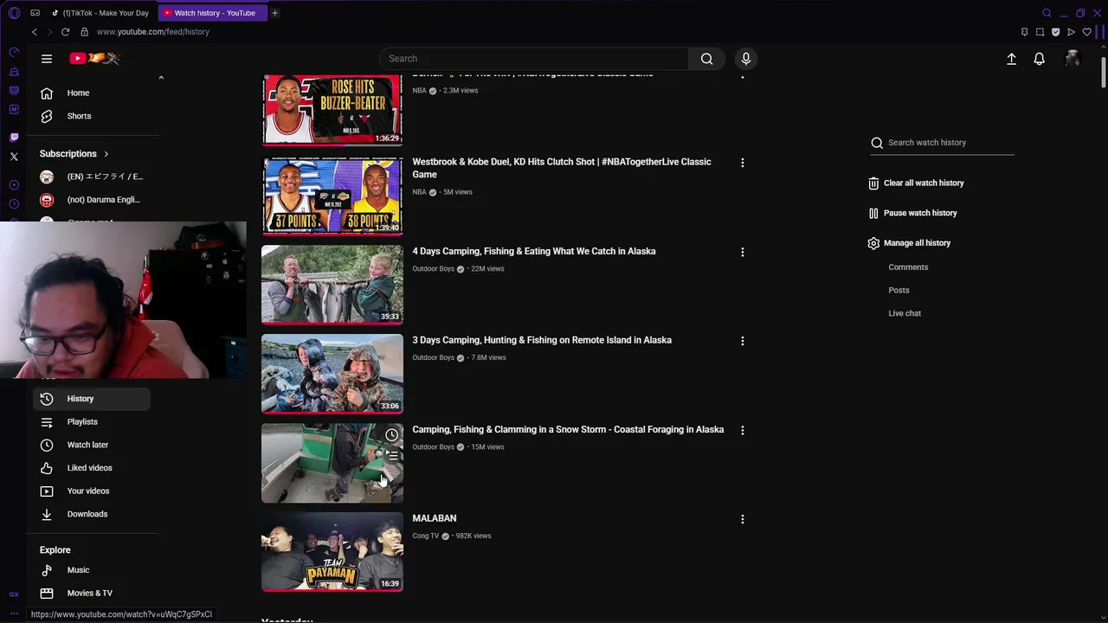Open options for Westbrook & Kobe Duel video
Screen dimensions: 1108x623
click(742, 163)
